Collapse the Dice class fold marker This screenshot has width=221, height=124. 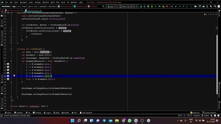(11, 106)
